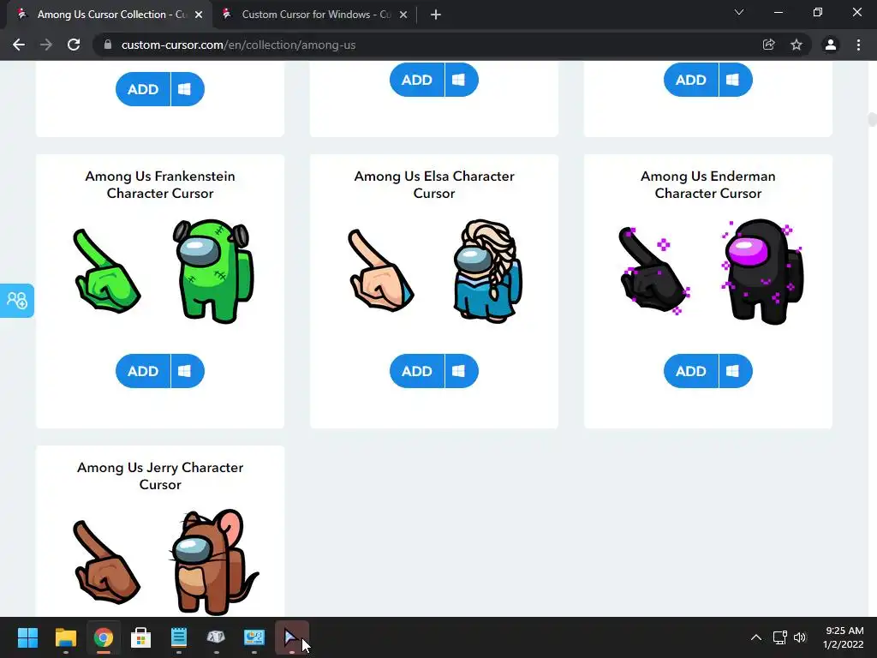Open a new browser tab
Image resolution: width=877 pixels, height=658 pixels.
436,15
